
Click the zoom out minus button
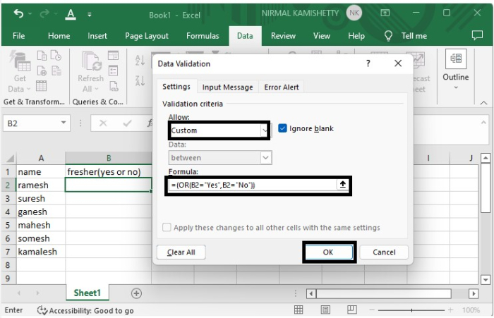(372, 310)
